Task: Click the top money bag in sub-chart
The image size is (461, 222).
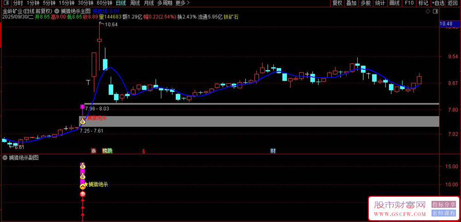Action: 83,166
